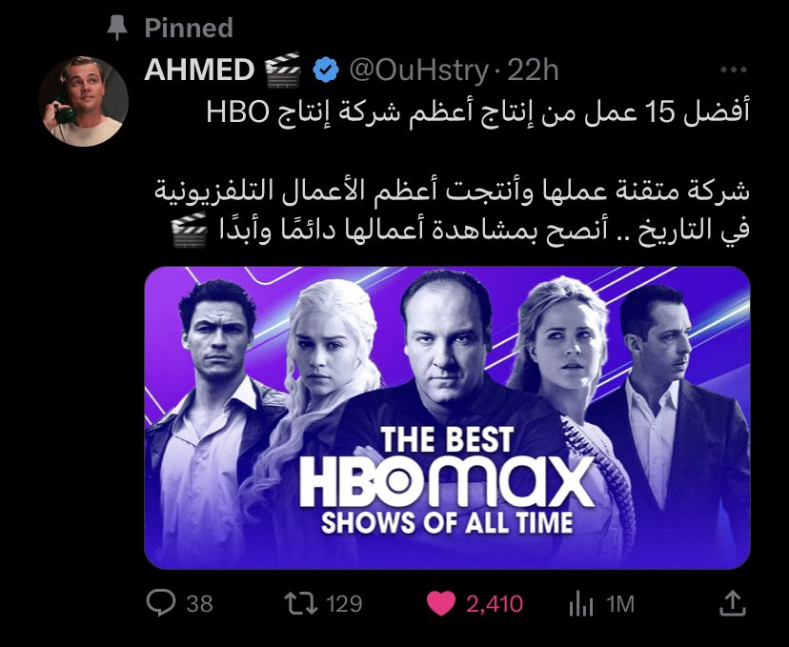Click the 1M views count
The image size is (789, 647).
click(x=620, y=604)
